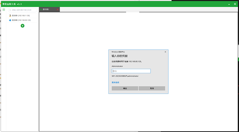
Task: Confirm credentials with the 确定 button
Action: click(125, 88)
